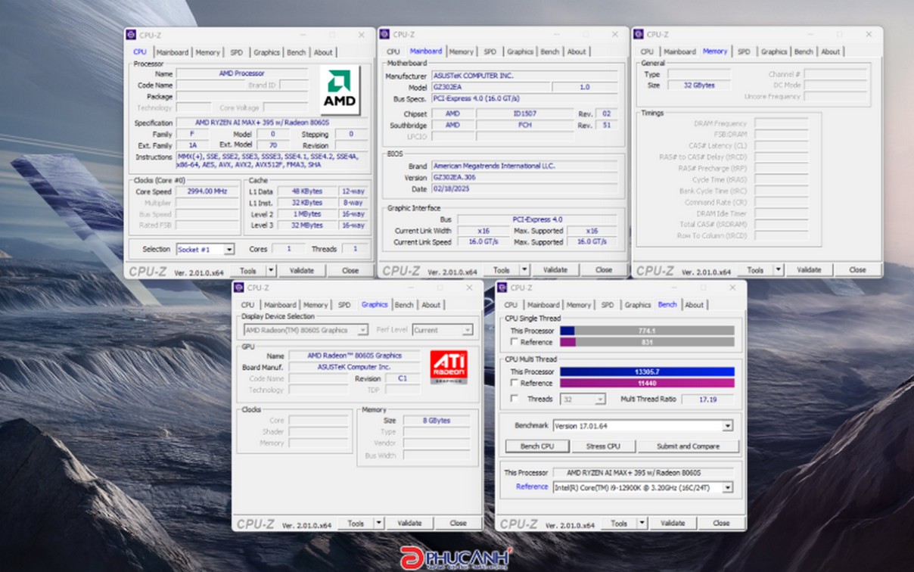Click the Phuc Canh logo at bottom
The image size is (914, 572).
456,558
